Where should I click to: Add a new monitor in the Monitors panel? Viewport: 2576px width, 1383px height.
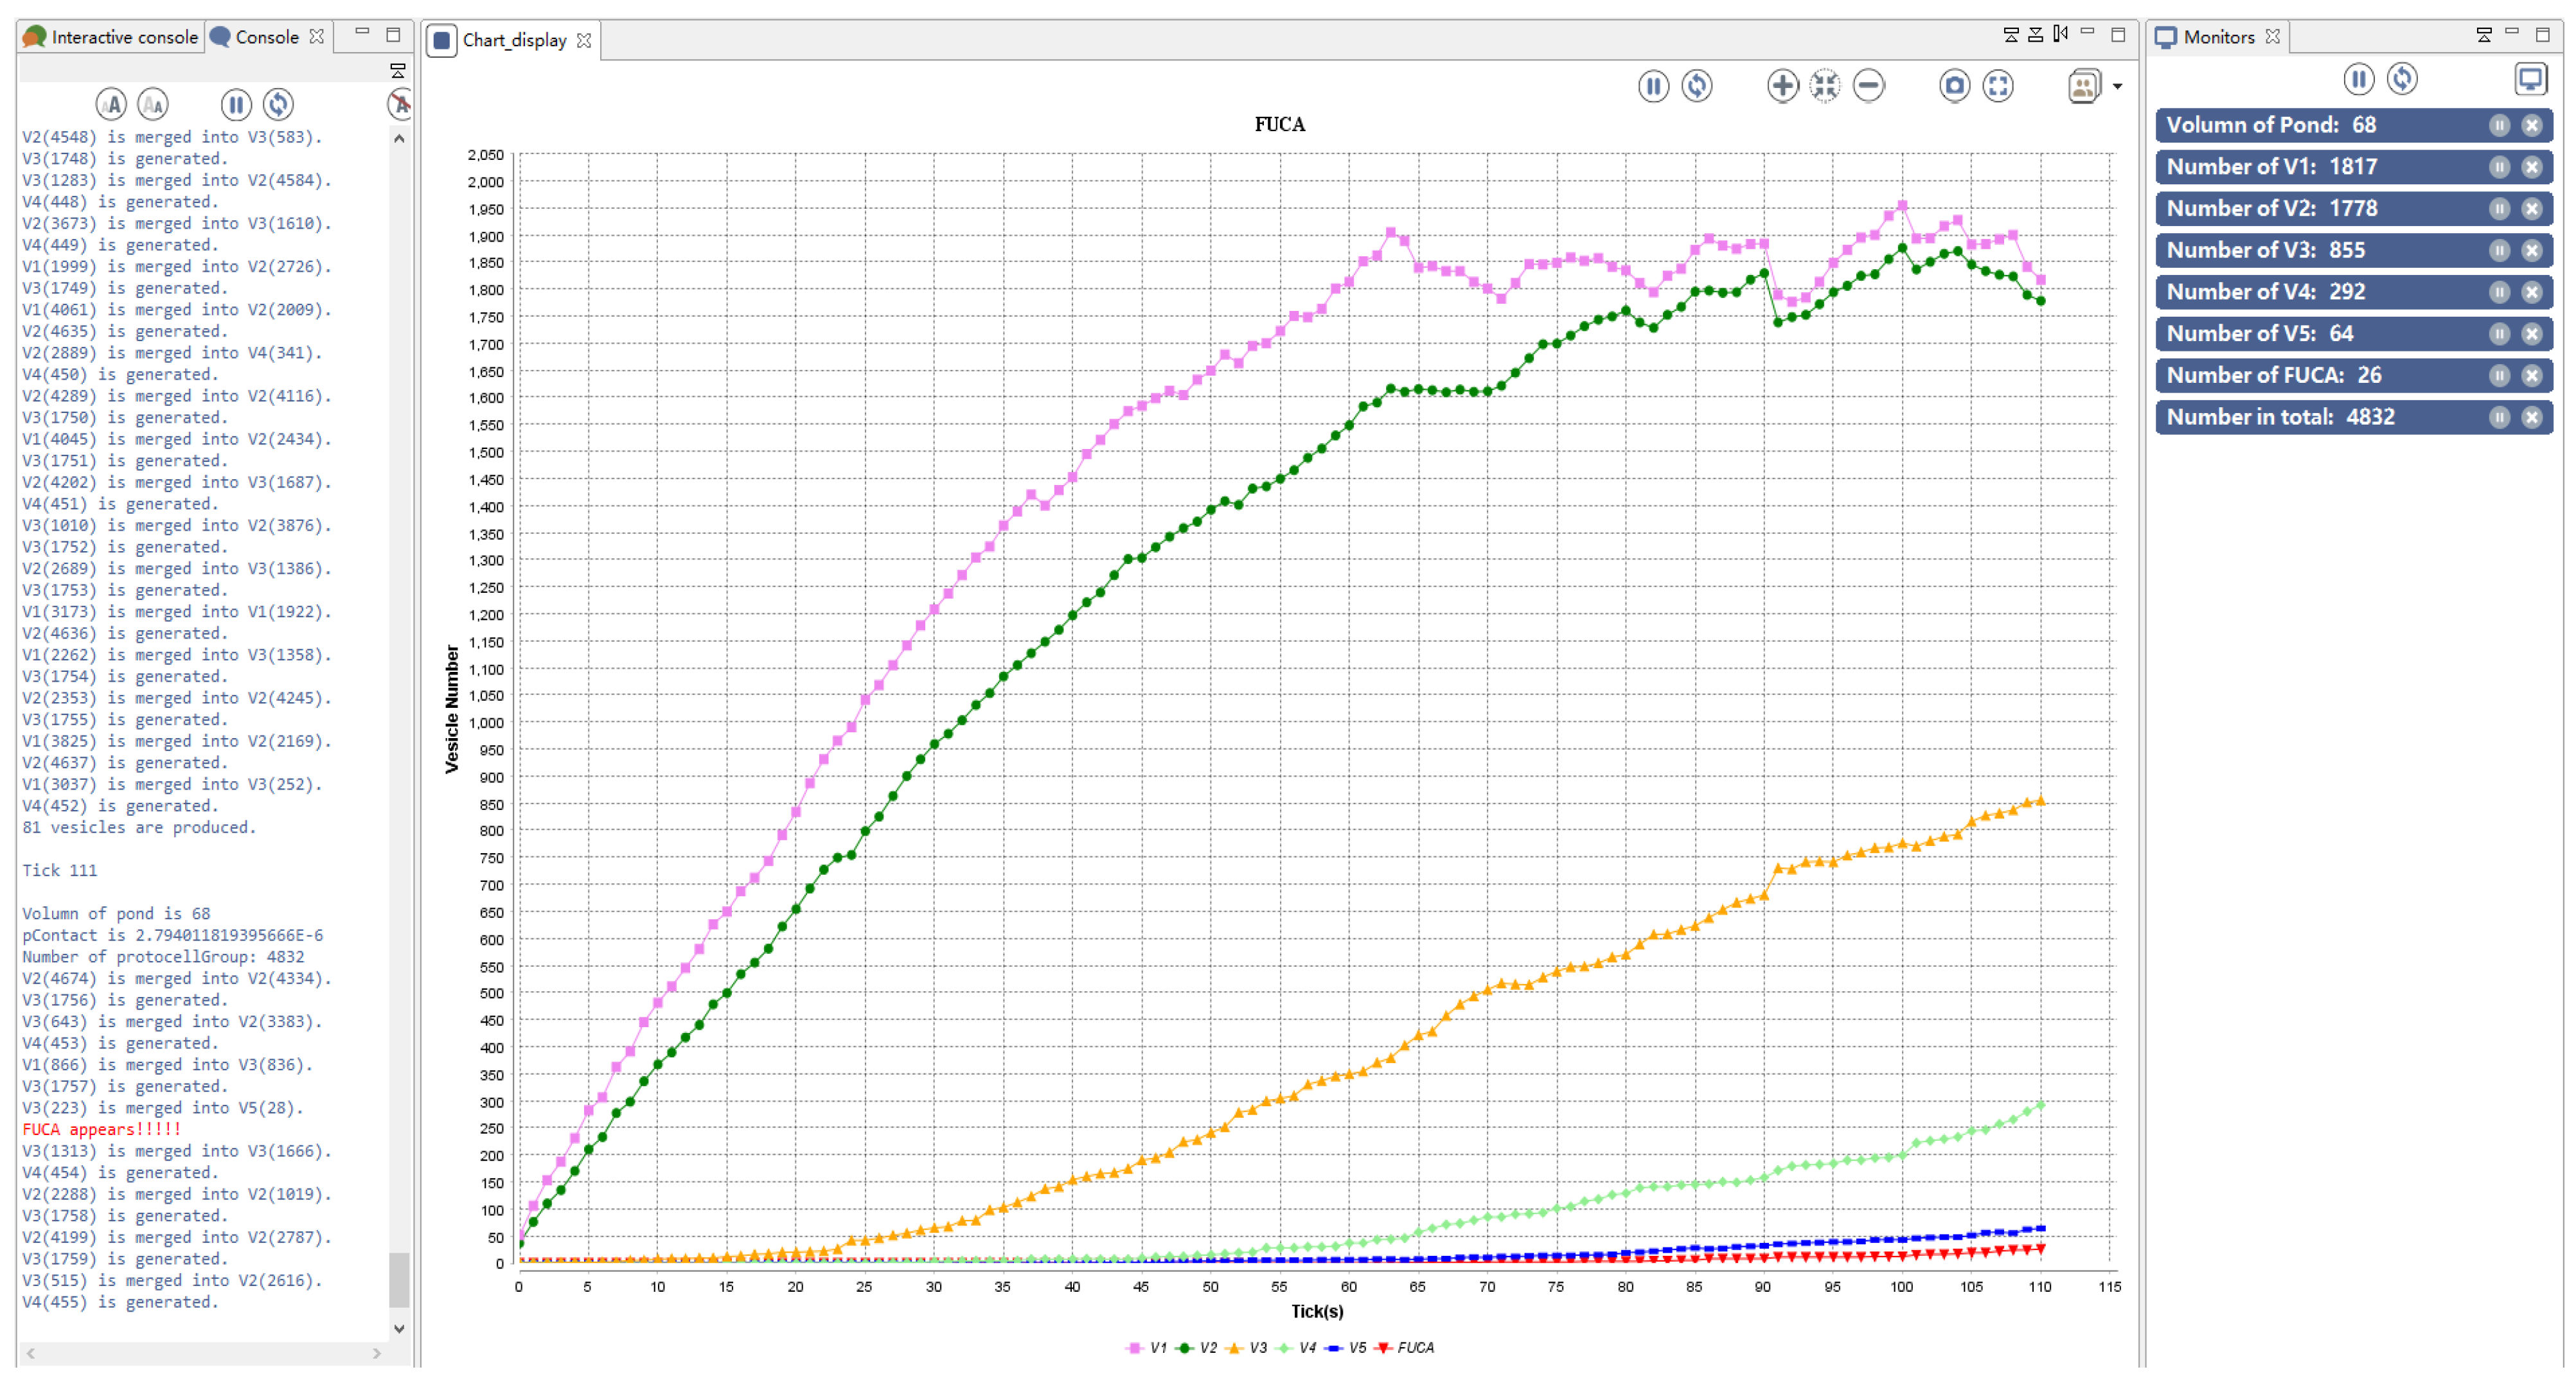pos(2532,79)
